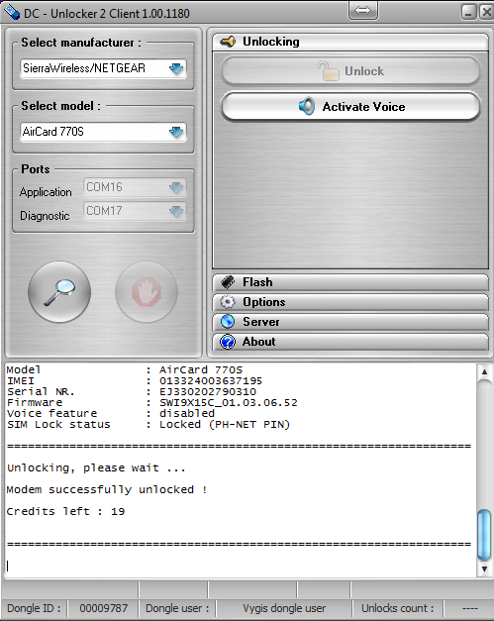Screen dimensions: 494x621
Task: Click the arrow on manufacturer combo box
Action: tap(176, 69)
